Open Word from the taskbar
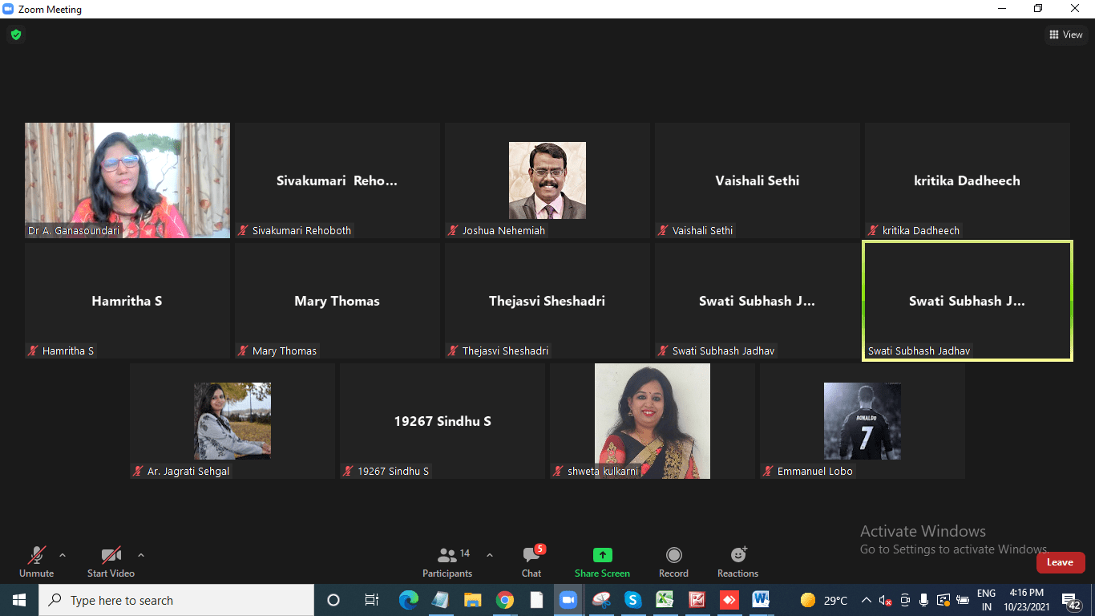 click(x=761, y=600)
